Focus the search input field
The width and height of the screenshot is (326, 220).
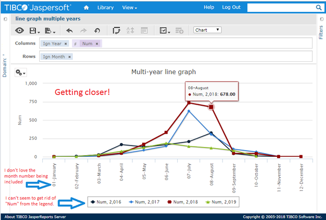[x=281, y=8]
